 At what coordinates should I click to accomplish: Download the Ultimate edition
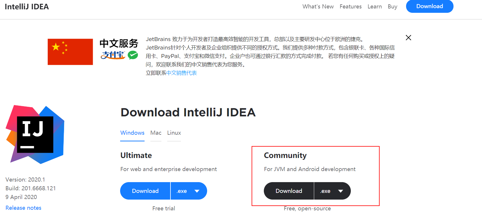coord(145,191)
